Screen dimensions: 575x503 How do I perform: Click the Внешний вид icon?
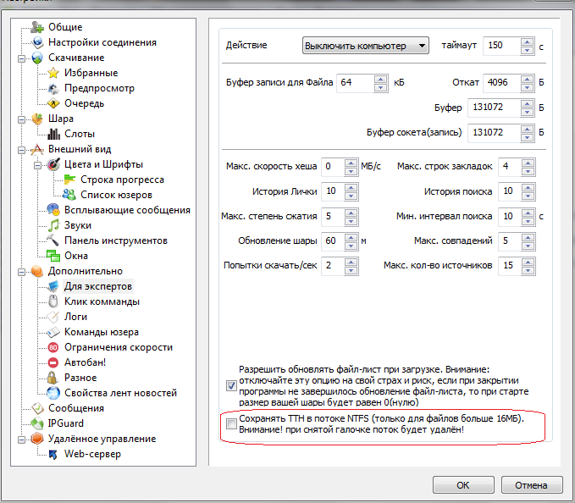(37, 149)
